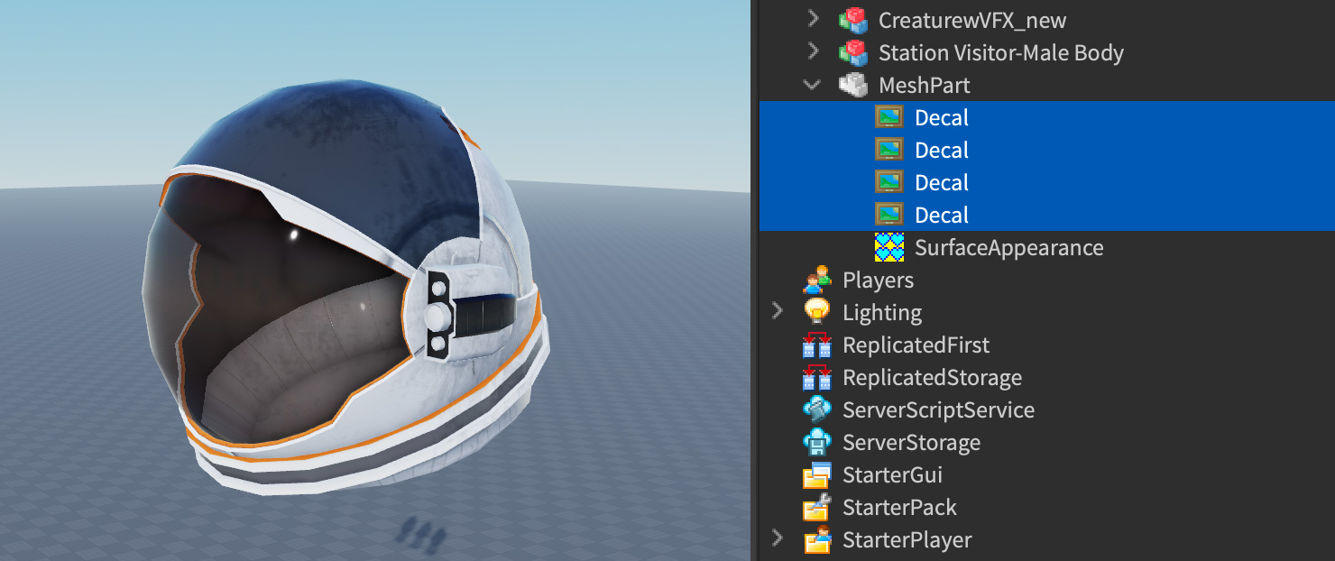Select the CreaturewVFX_new label
This screenshot has height=561, width=1335.
coord(972,20)
